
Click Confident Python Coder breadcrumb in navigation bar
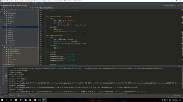click(x=8, y=5)
